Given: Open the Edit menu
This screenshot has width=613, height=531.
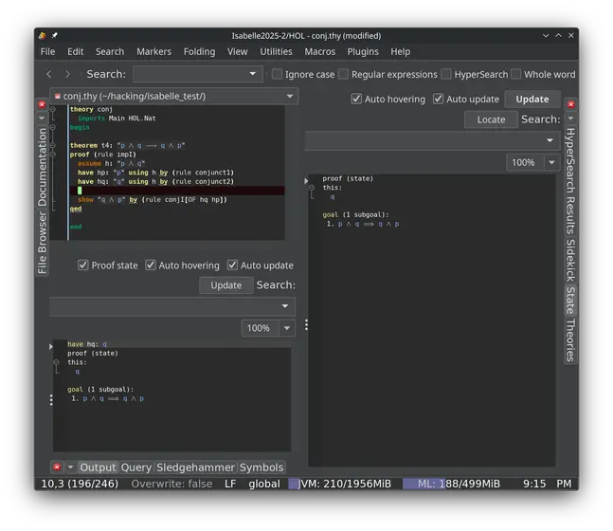Looking at the screenshot, I should click(x=76, y=51).
